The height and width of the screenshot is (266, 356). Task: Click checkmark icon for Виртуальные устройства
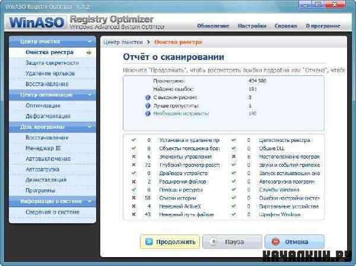click(x=233, y=206)
